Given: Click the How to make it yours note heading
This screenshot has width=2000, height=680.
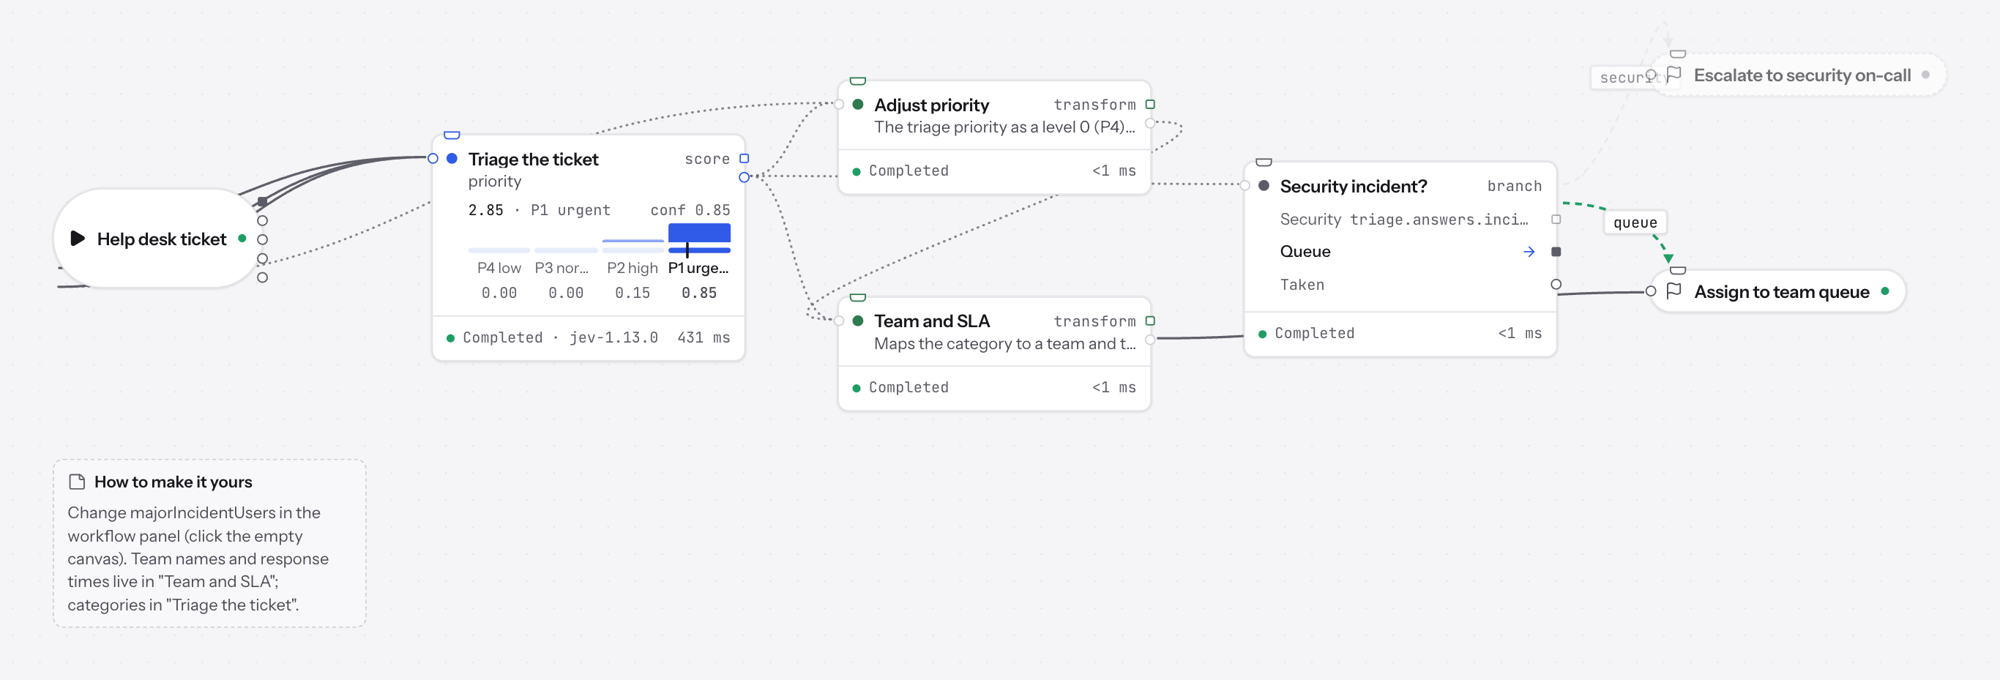Looking at the screenshot, I should 173,482.
